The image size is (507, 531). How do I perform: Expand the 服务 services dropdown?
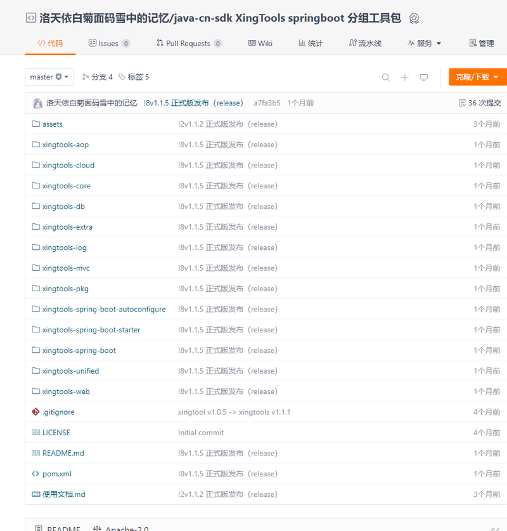point(424,43)
